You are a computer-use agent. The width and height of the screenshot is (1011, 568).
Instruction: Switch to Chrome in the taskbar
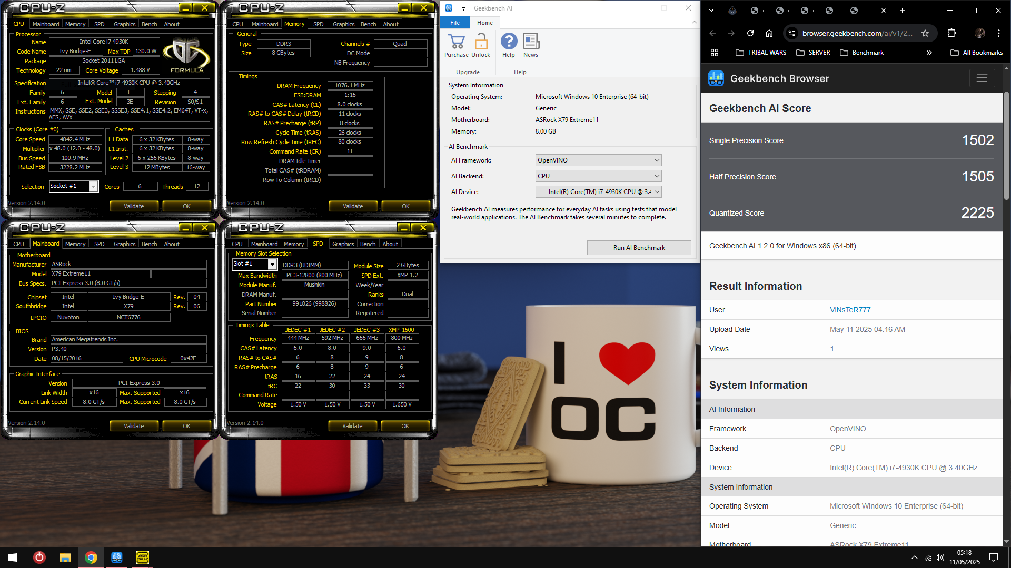(91, 557)
